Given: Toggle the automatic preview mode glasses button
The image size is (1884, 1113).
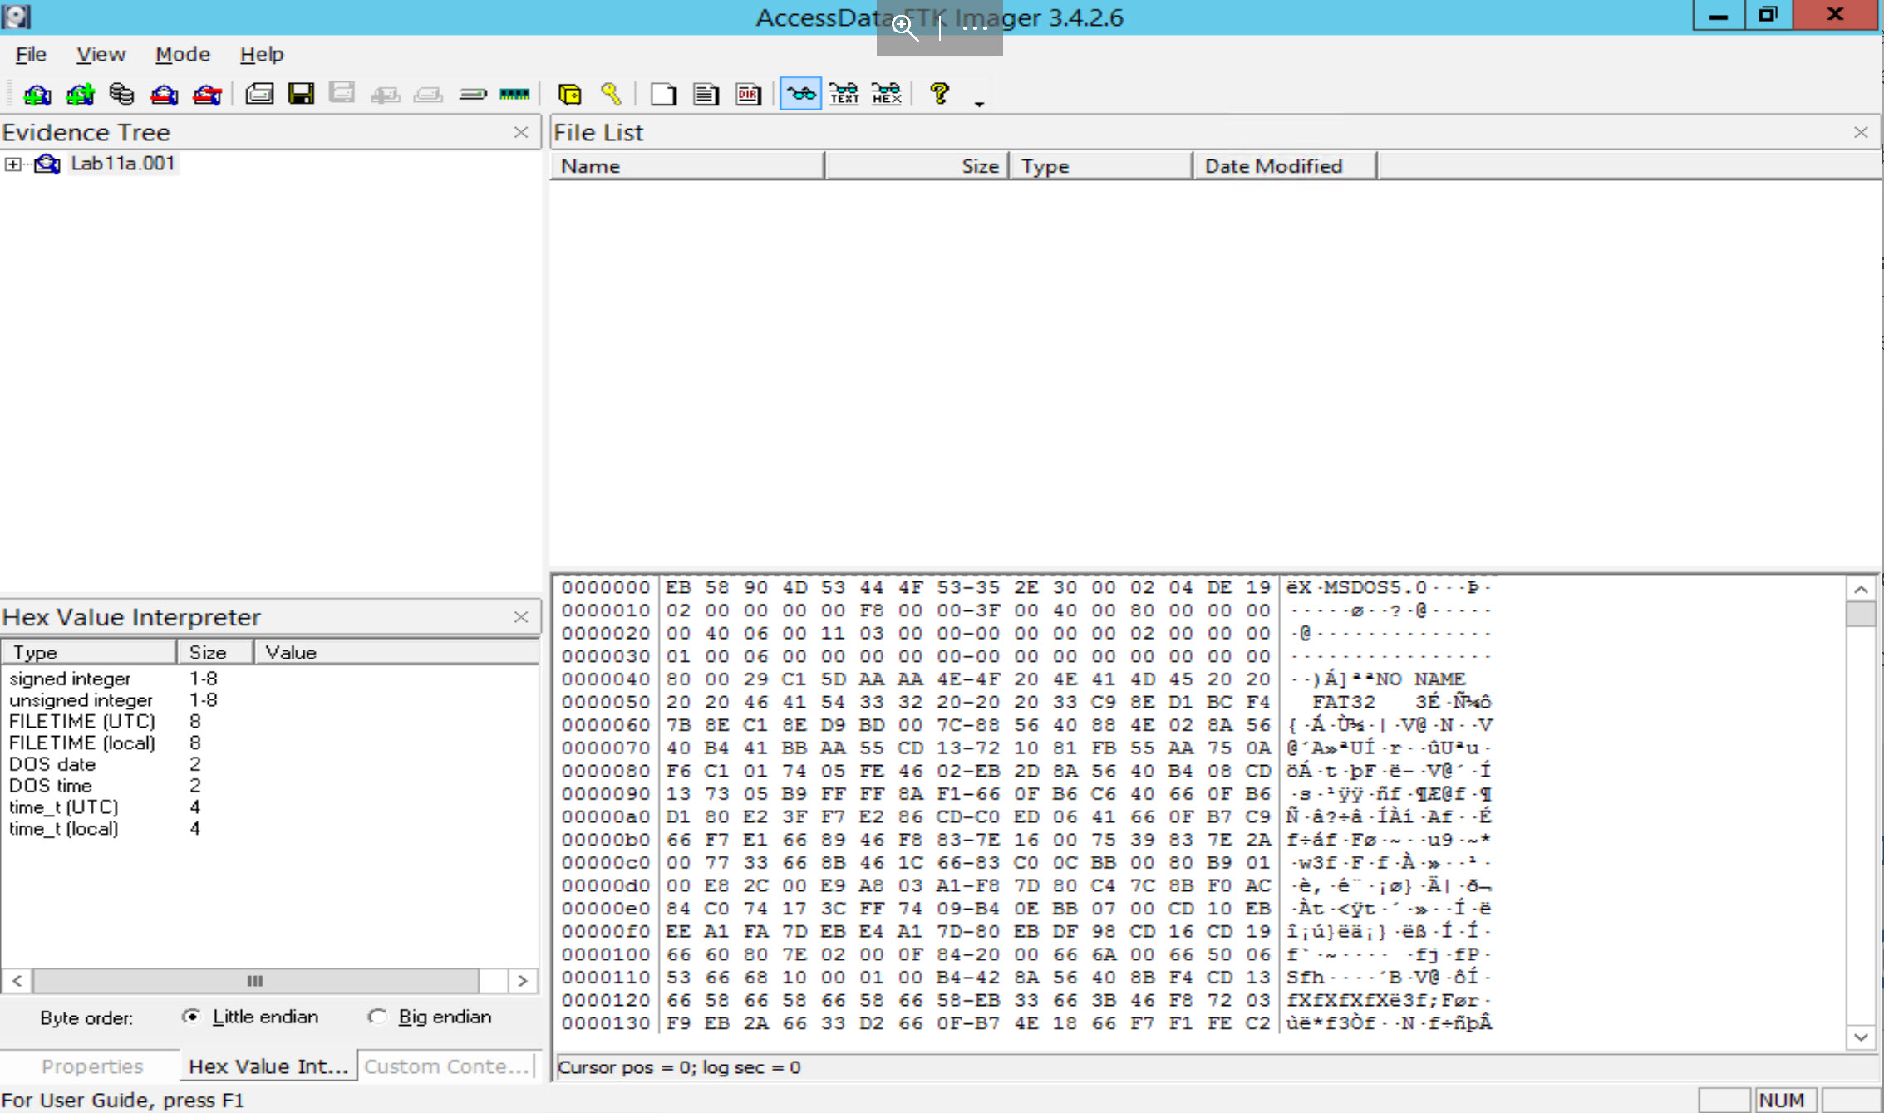Looking at the screenshot, I should click(x=800, y=94).
